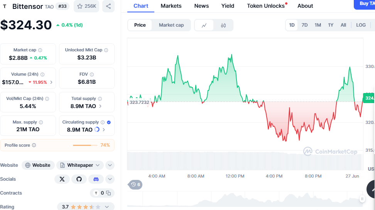Open chart history events badge 6
This screenshot has width=375, height=210.
(x=135, y=185)
